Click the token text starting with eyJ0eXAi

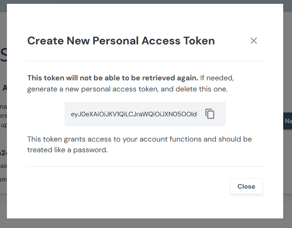pos(134,114)
